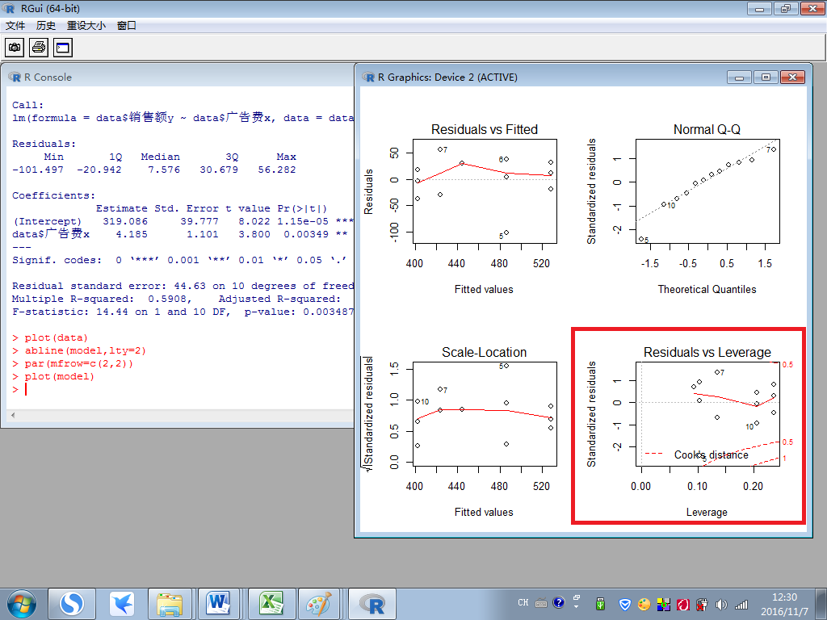Close the R Graphics Device 2 window
The height and width of the screenshot is (620, 827).
792,77
